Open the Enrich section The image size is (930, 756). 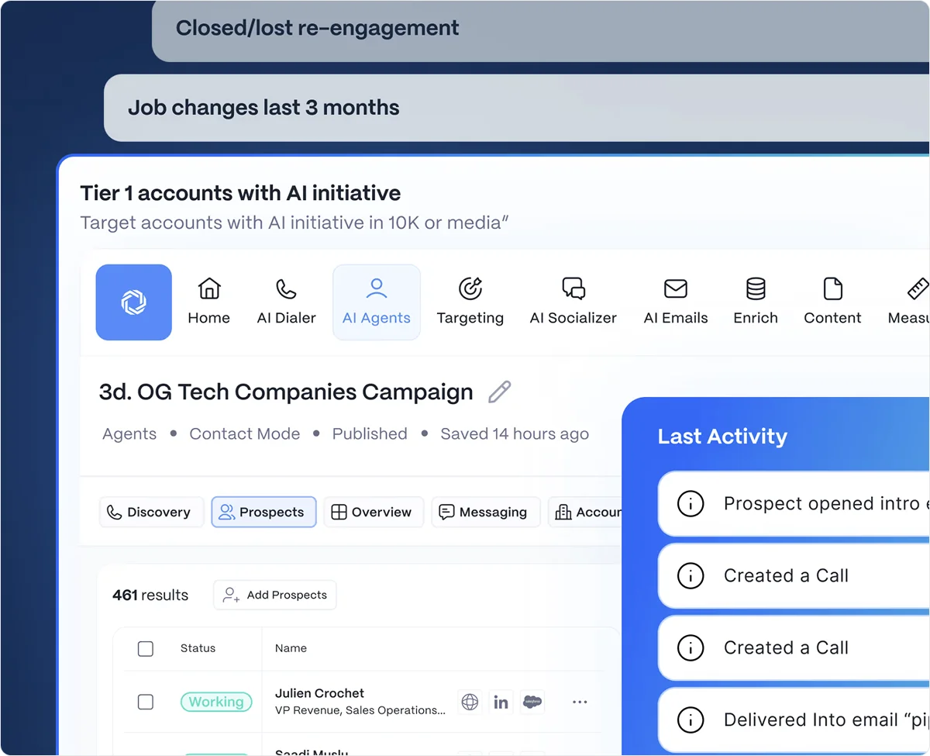(756, 302)
